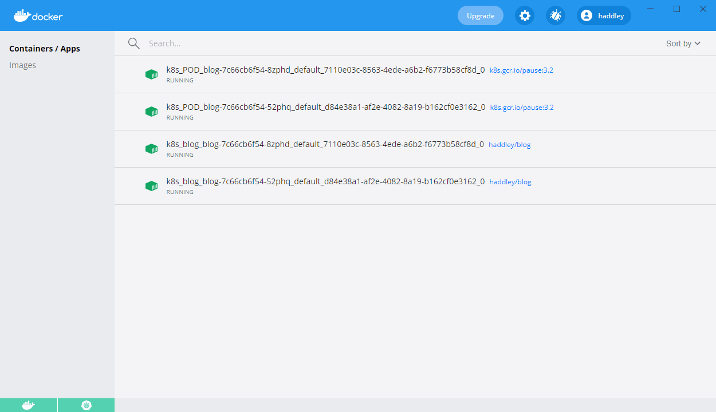
Task: Expand the Sort by dropdown
Action: [x=683, y=43]
